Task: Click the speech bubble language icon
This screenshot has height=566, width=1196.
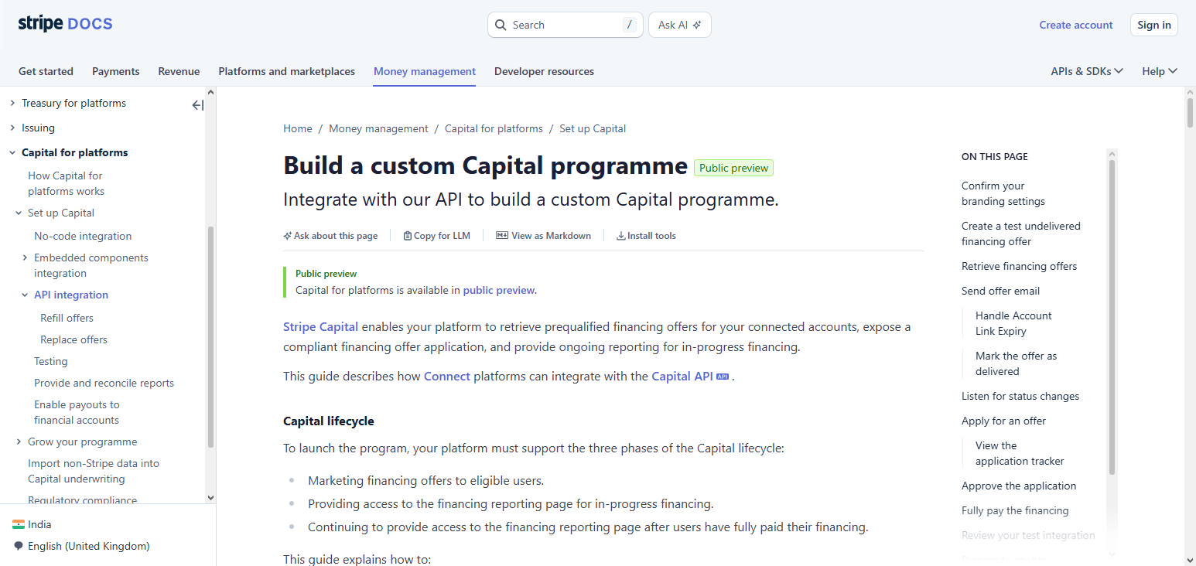Action: [19, 546]
